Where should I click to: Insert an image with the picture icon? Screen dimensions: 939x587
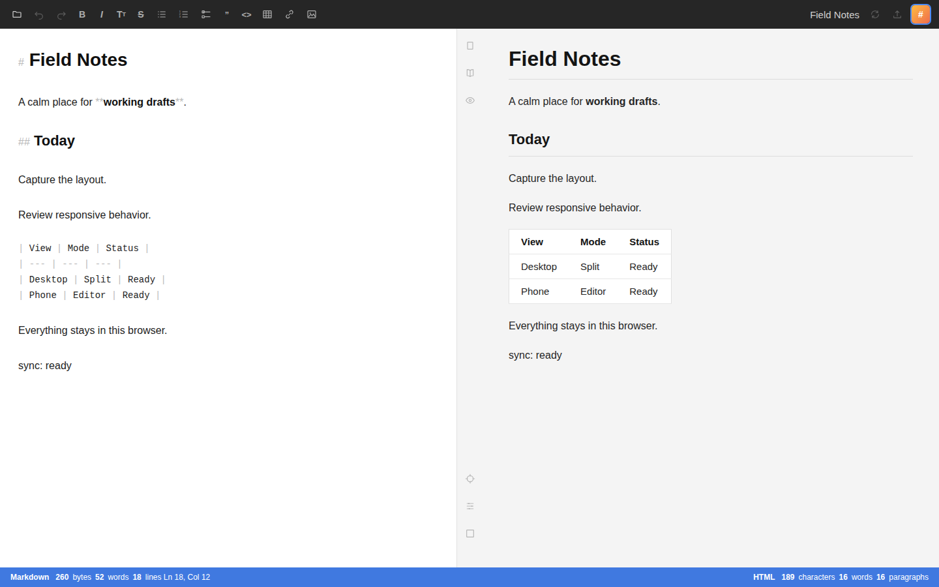click(x=312, y=14)
